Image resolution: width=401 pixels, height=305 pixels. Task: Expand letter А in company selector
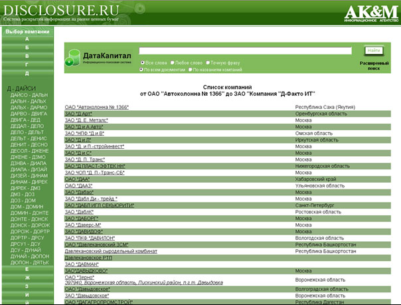[x=27, y=39]
